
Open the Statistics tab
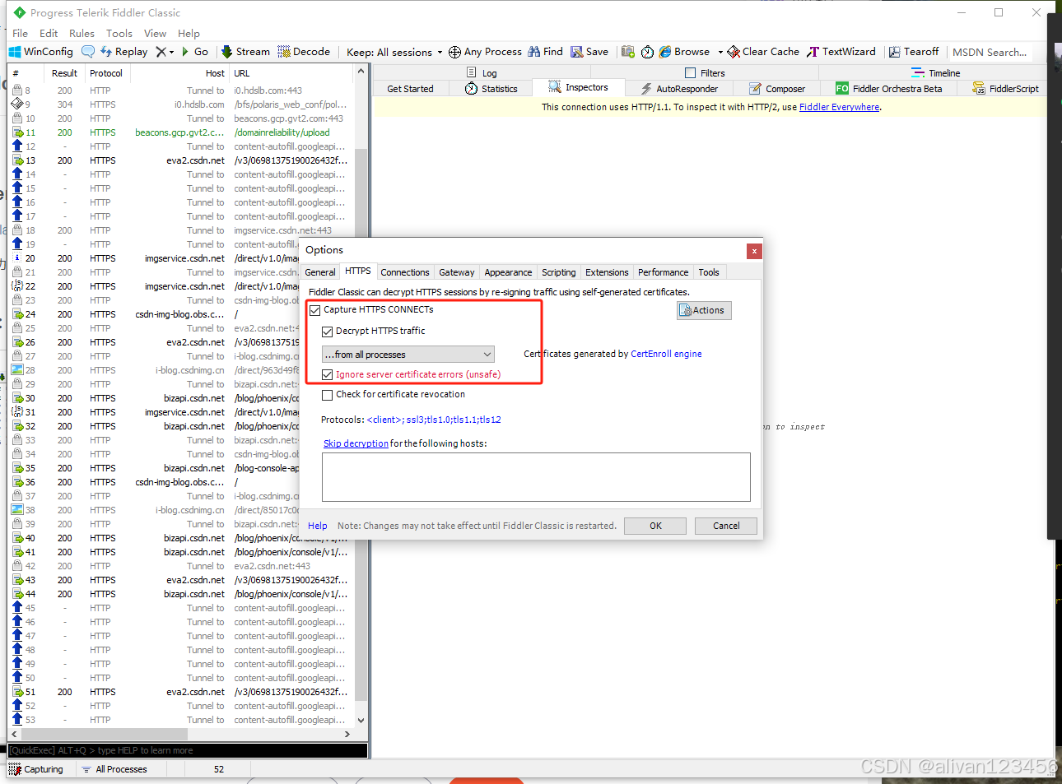click(x=491, y=89)
